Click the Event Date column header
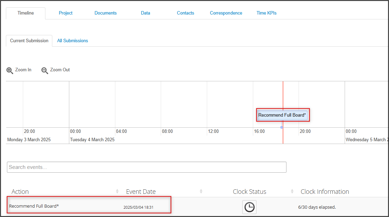This screenshot has width=389, height=217. tap(141, 191)
